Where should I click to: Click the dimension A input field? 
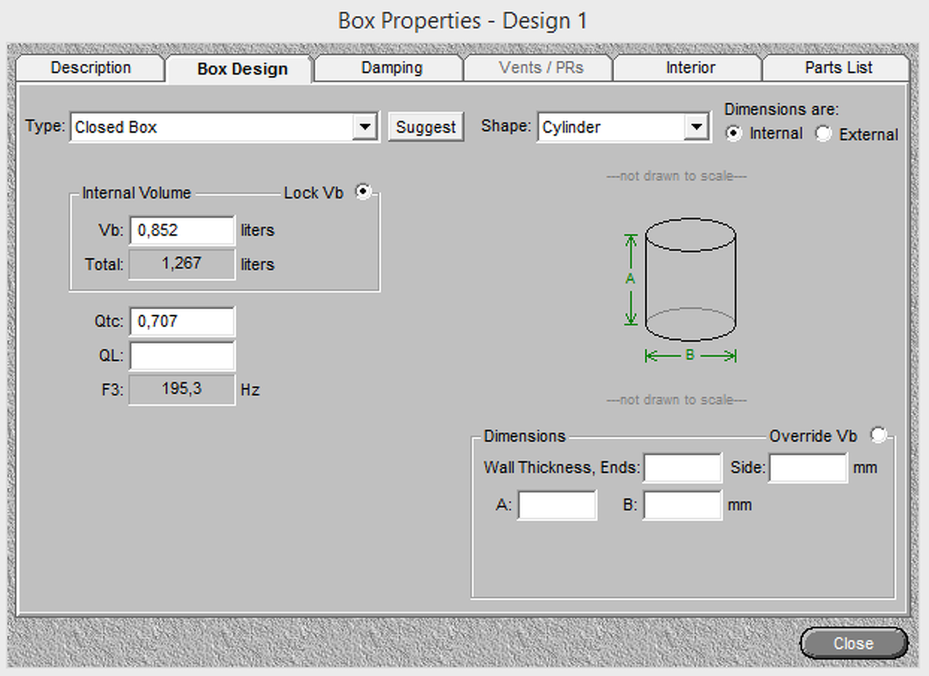pos(557,505)
